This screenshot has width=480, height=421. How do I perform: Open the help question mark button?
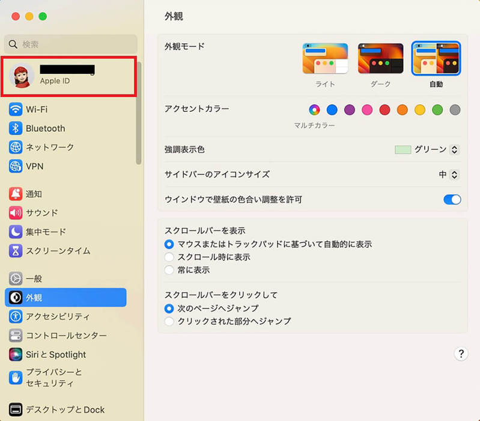tap(461, 354)
